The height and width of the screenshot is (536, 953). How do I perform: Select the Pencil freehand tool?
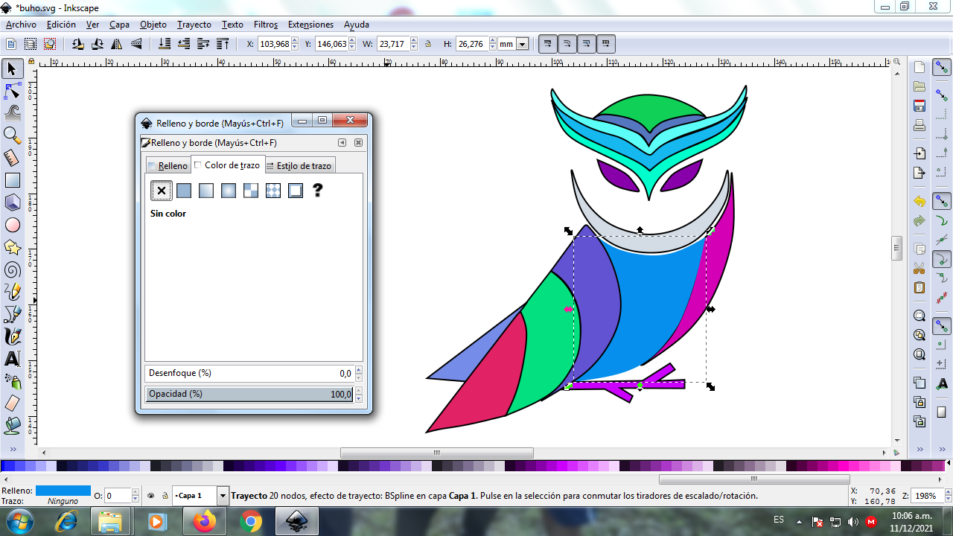pos(12,292)
